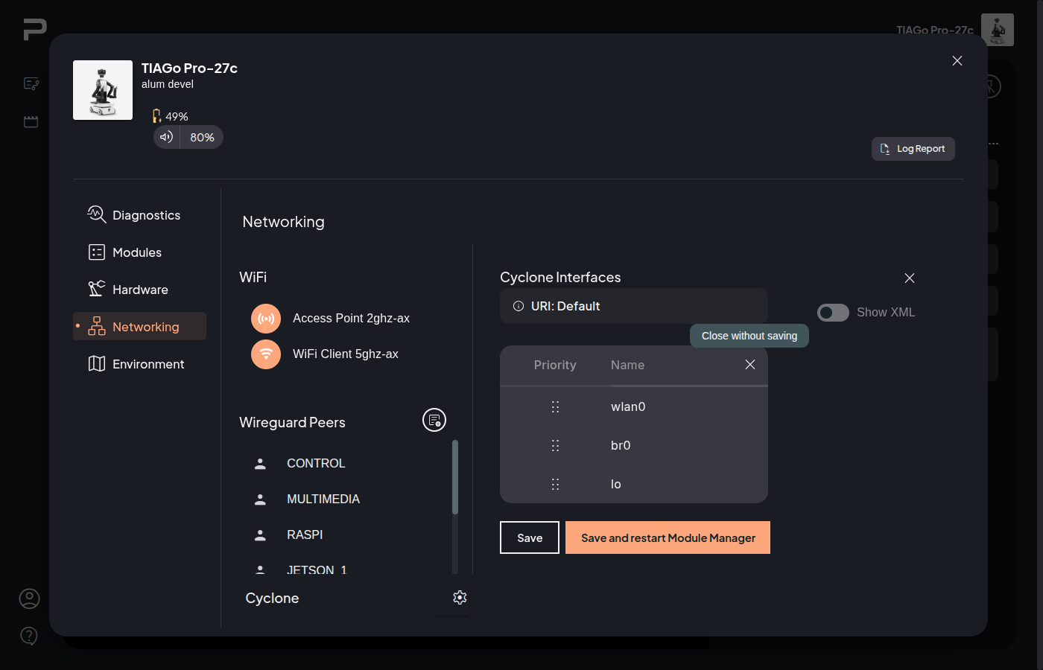This screenshot has width=1043, height=670.
Task: Open the Log Report
Action: [x=913, y=149]
